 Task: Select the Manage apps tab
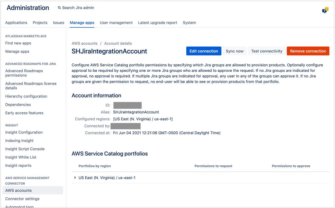point(82,23)
